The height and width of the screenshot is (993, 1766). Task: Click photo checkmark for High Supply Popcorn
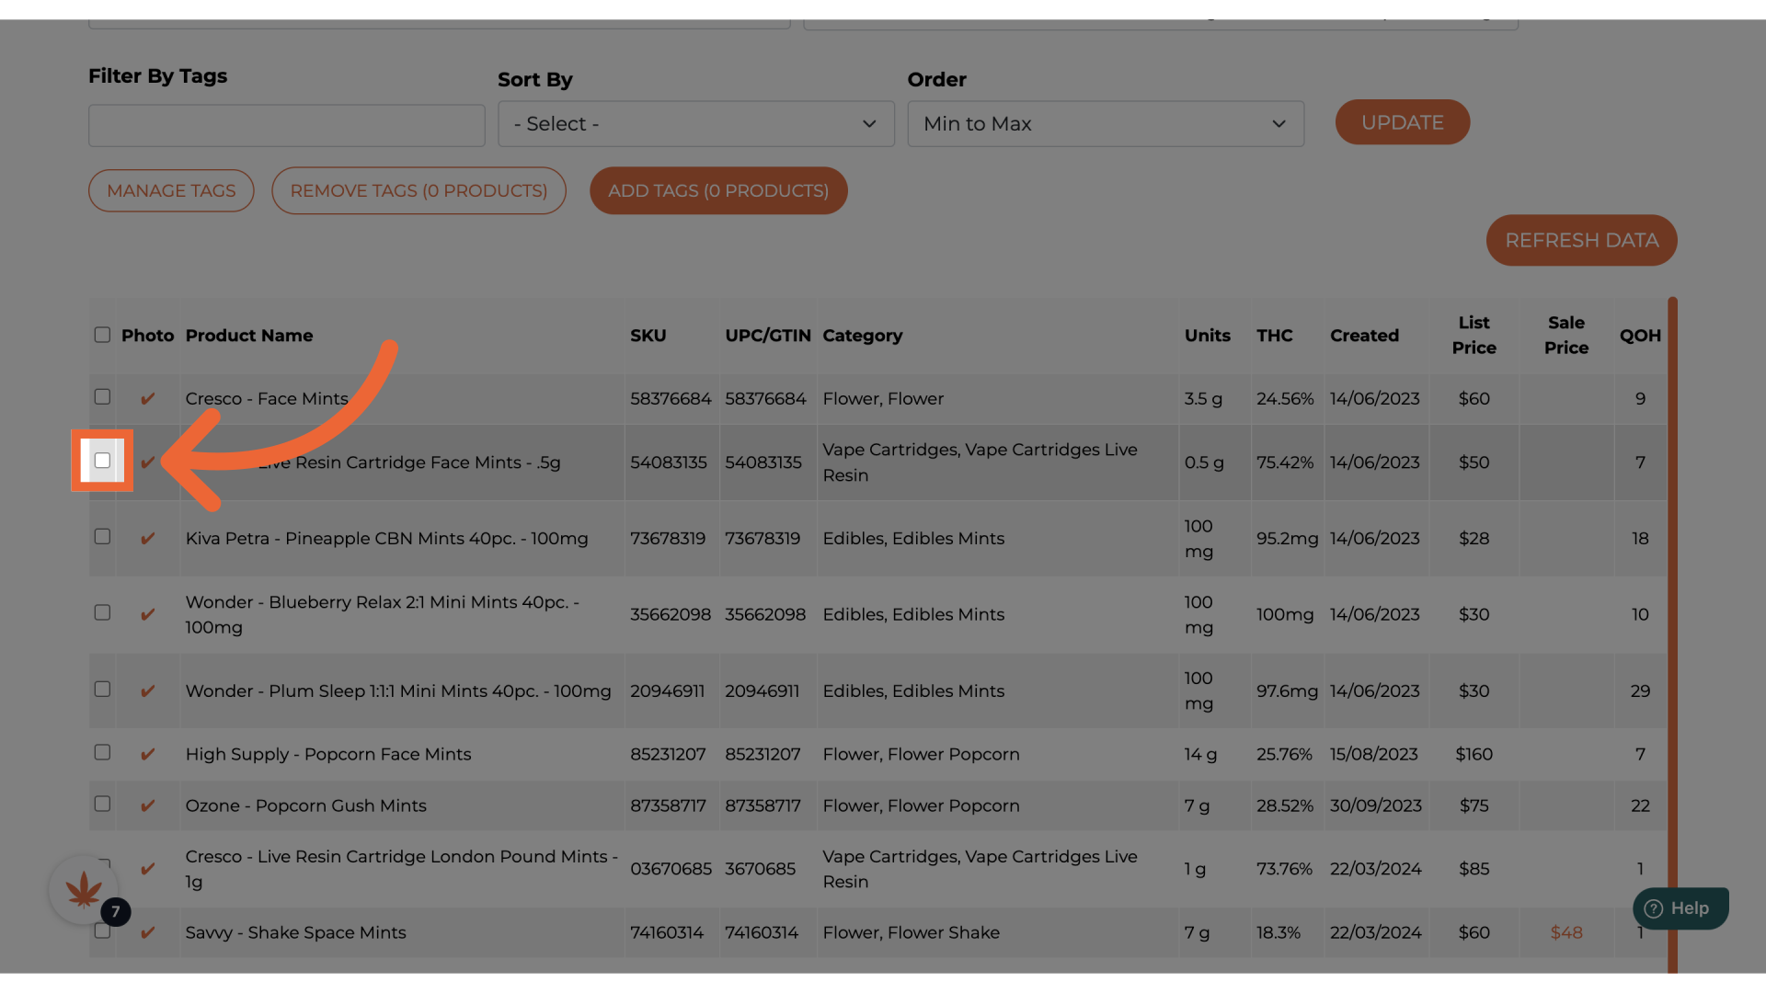[147, 755]
